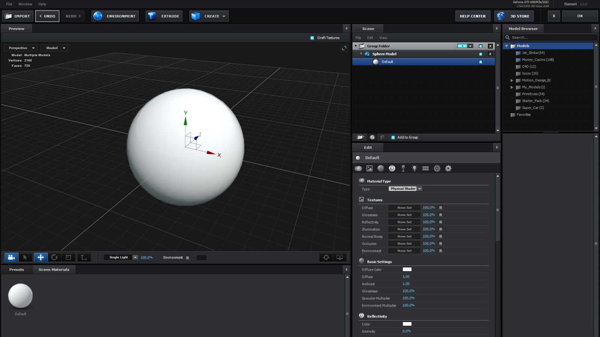Switch to the Scene Materials tab
The width and height of the screenshot is (600, 337).
pyautogui.click(x=54, y=269)
